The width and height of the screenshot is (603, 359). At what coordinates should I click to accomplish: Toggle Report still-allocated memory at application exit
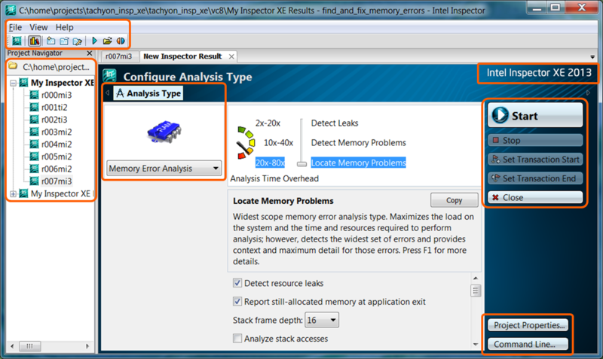(x=237, y=301)
